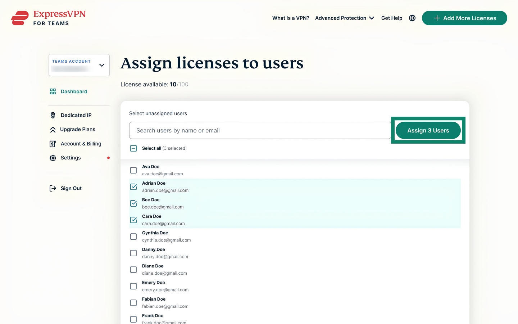
Task: Click the plus icon in Add More Licenses
Action: pyautogui.click(x=437, y=18)
